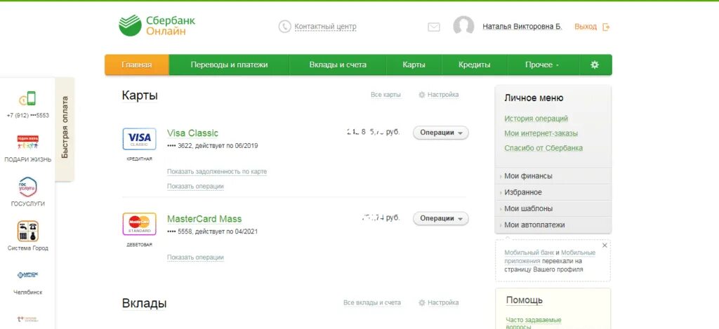The image size is (719, 329).
Task: Click the +7 (912) •••5553 phone number
Action: pyautogui.click(x=28, y=116)
